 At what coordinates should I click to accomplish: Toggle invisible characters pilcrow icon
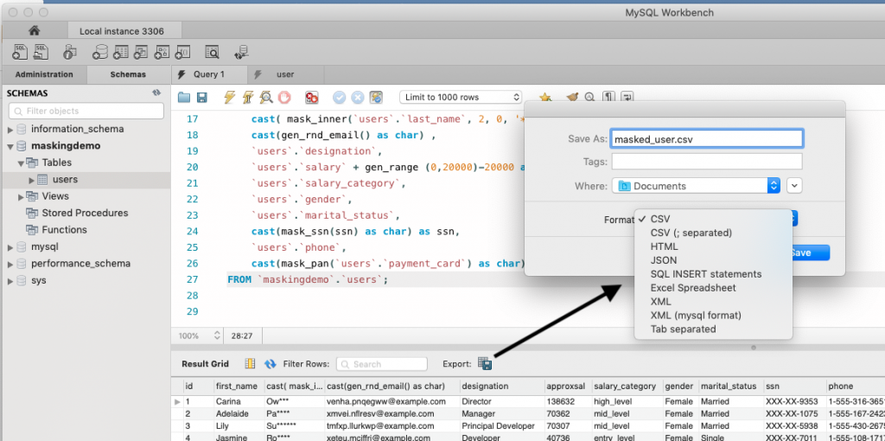[609, 98]
